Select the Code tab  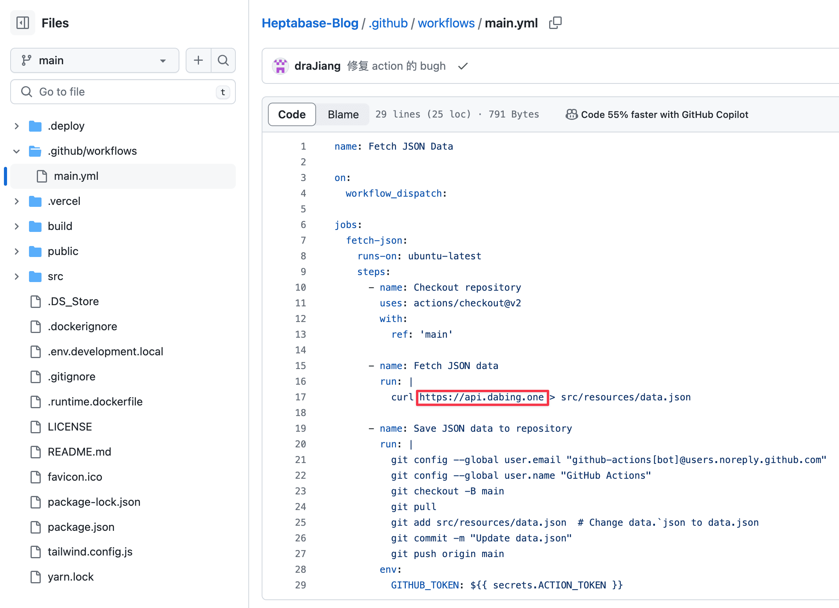pyautogui.click(x=292, y=114)
